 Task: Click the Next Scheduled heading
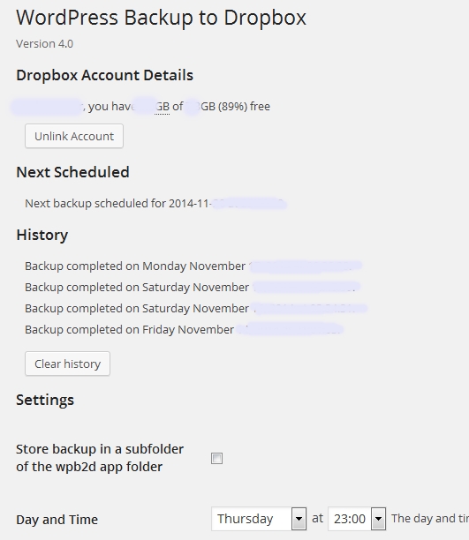coord(72,172)
